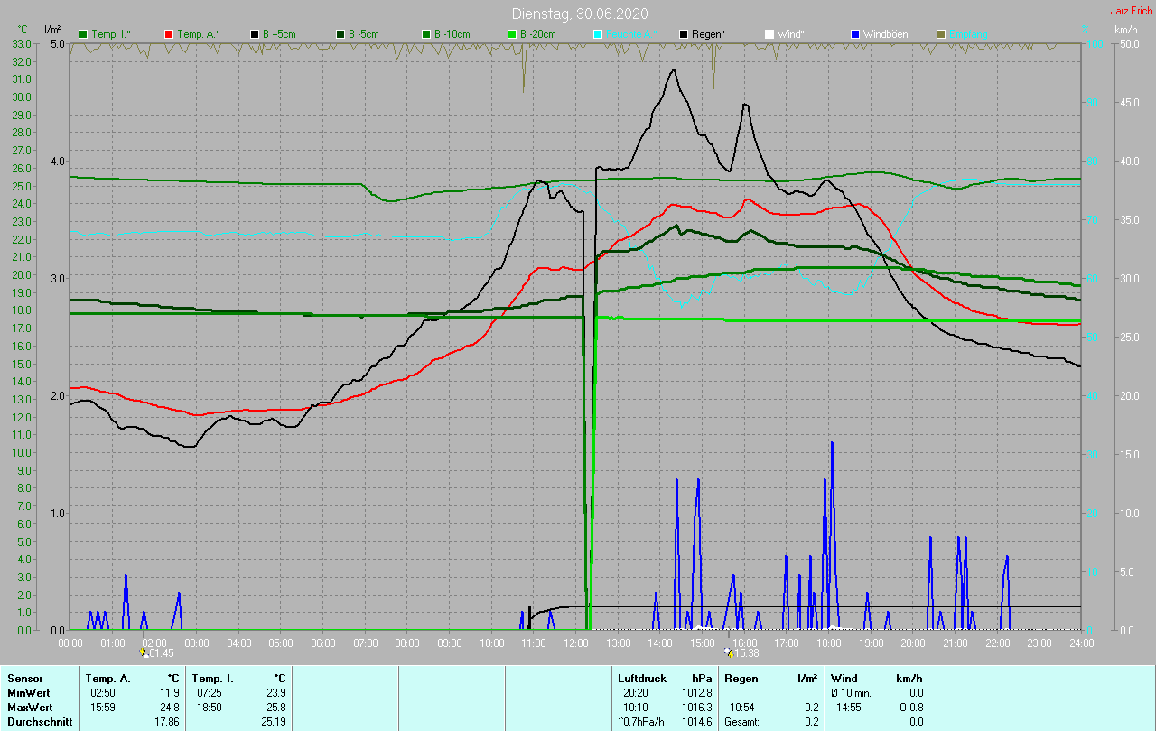
Task: Click the "Wind*" legend label
Action: click(791, 34)
